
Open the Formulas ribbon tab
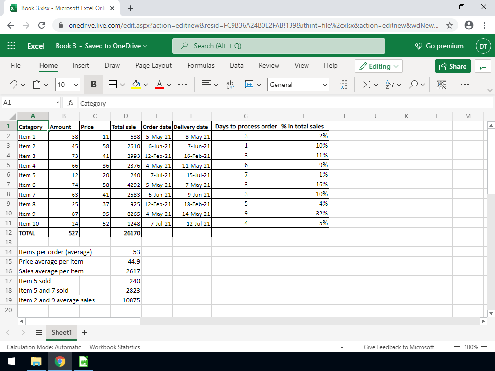point(201,65)
